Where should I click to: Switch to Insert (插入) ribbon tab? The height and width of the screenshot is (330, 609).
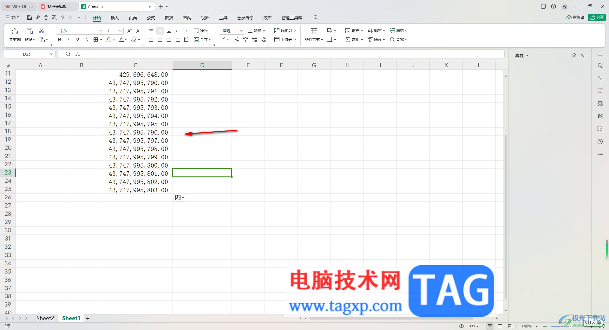pyautogui.click(x=115, y=18)
